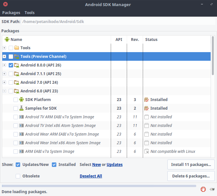This screenshot has width=217, height=196.
Task: Tick the ARM EABI v7a System Image checkbox
Action: (x=16, y=152)
